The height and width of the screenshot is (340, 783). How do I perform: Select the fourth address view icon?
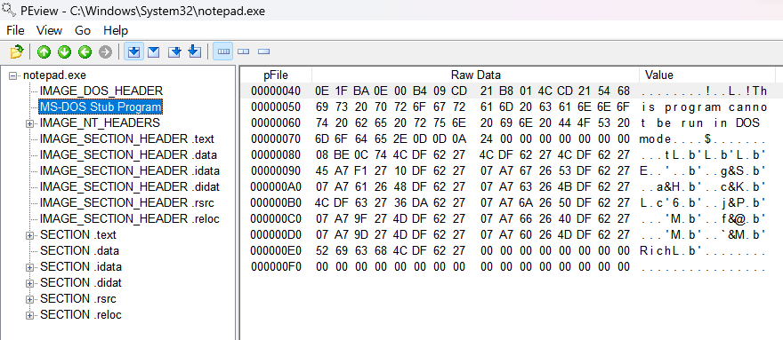coord(194,51)
